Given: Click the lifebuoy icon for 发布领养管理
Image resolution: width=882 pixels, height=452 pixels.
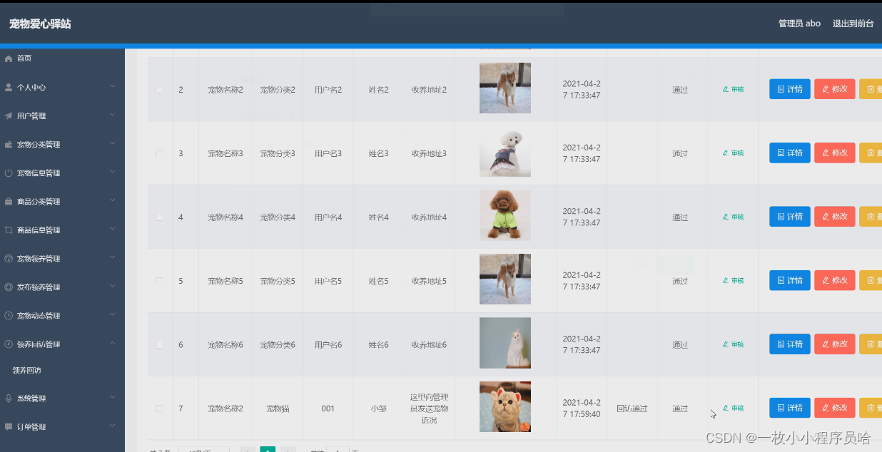Looking at the screenshot, I should tap(9, 287).
